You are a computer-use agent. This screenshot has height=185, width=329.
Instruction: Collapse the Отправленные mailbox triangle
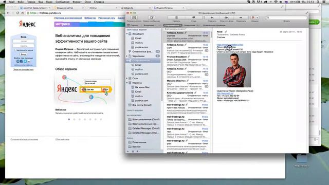tap(127, 61)
